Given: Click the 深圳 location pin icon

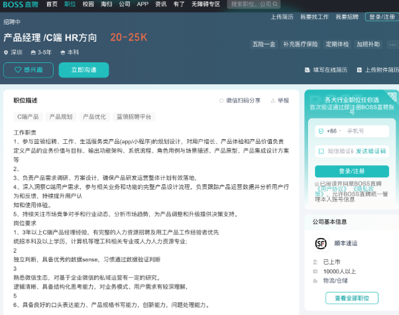Looking at the screenshot, I should [x=6, y=52].
